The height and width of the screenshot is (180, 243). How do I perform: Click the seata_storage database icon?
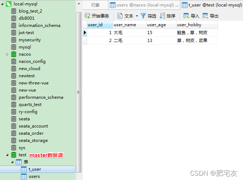click(14, 140)
